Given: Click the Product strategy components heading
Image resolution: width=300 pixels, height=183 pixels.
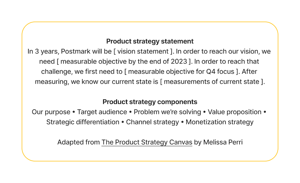Looking at the screenshot, I should pyautogui.click(x=150, y=102).
